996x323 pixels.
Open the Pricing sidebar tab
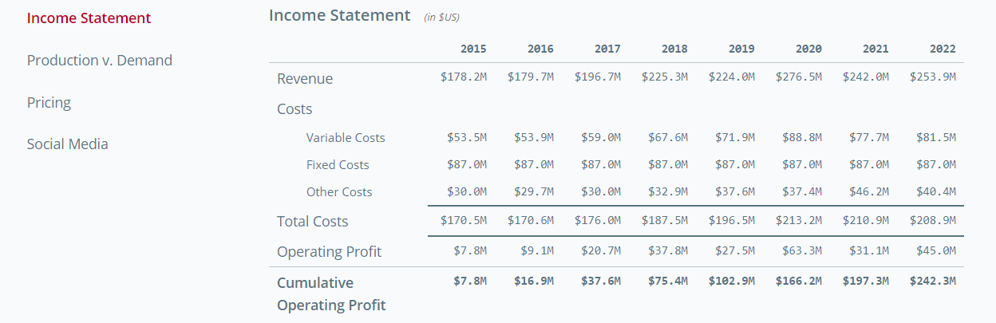(x=49, y=103)
